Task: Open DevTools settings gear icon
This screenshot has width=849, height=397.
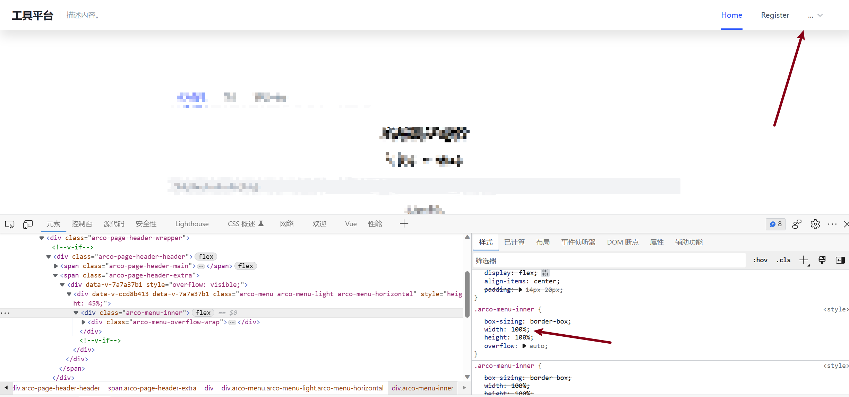Action: tap(815, 224)
